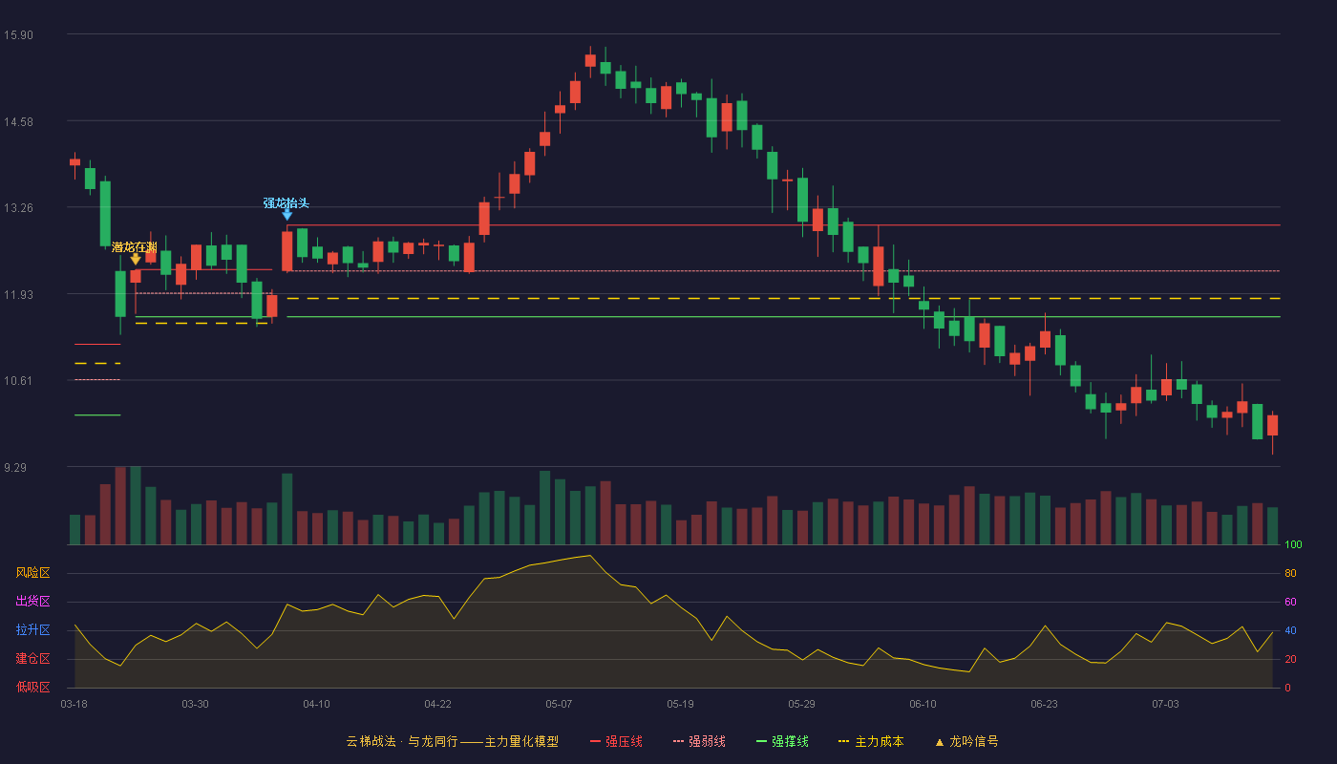1337x764 pixels.
Task: Toggle the 强压线 legend entry
Action: [616, 741]
